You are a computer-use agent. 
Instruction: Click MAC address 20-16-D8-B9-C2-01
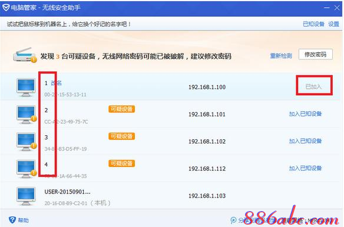click(66, 203)
